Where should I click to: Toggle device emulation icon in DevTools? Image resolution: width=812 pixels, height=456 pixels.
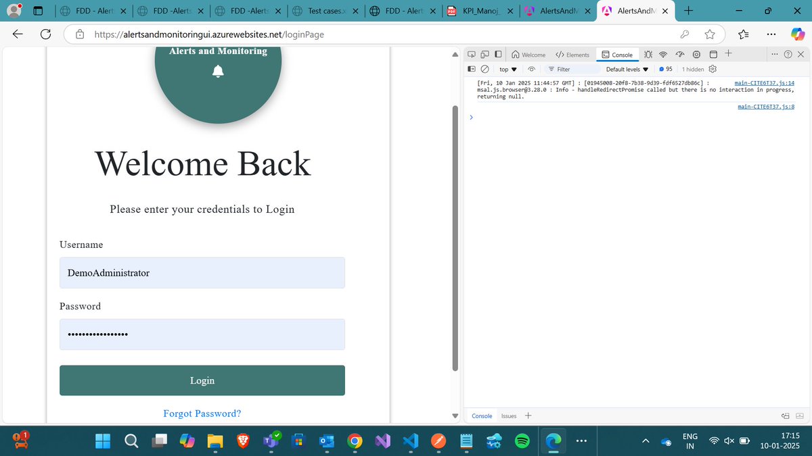[485, 55]
